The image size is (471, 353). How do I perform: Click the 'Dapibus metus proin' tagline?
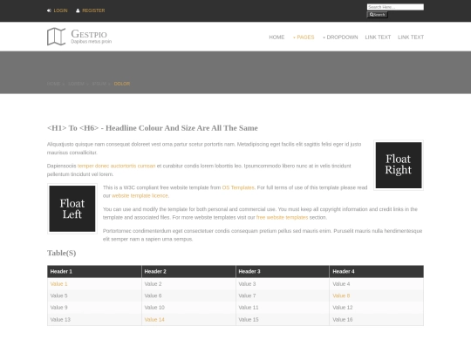coord(92,42)
